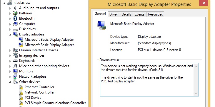Select the 'Imaging devices' category label
215x107 pixels.
32,55
